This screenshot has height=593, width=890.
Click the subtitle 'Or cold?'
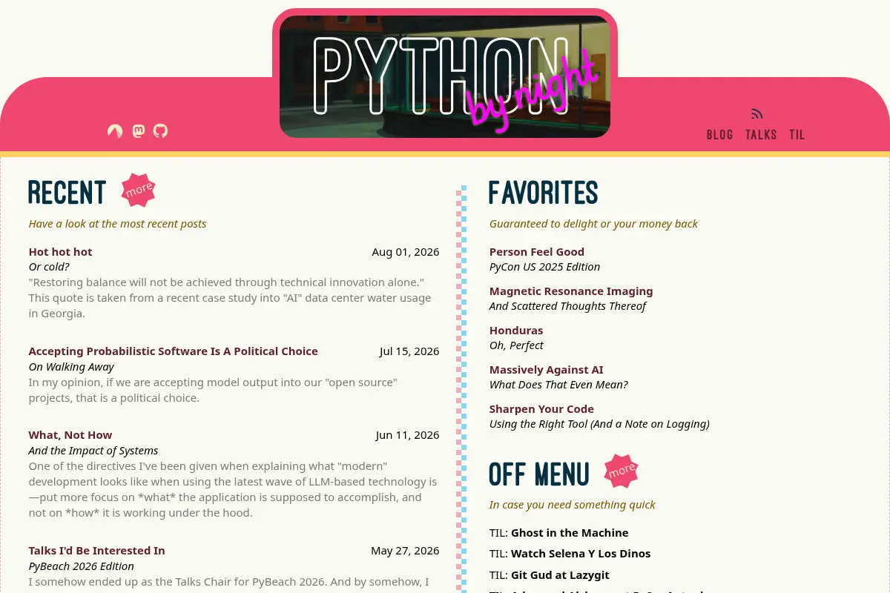click(49, 267)
